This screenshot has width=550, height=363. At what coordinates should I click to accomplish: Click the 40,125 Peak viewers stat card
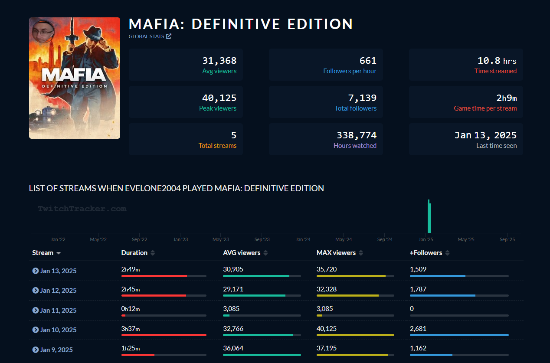pyautogui.click(x=186, y=102)
